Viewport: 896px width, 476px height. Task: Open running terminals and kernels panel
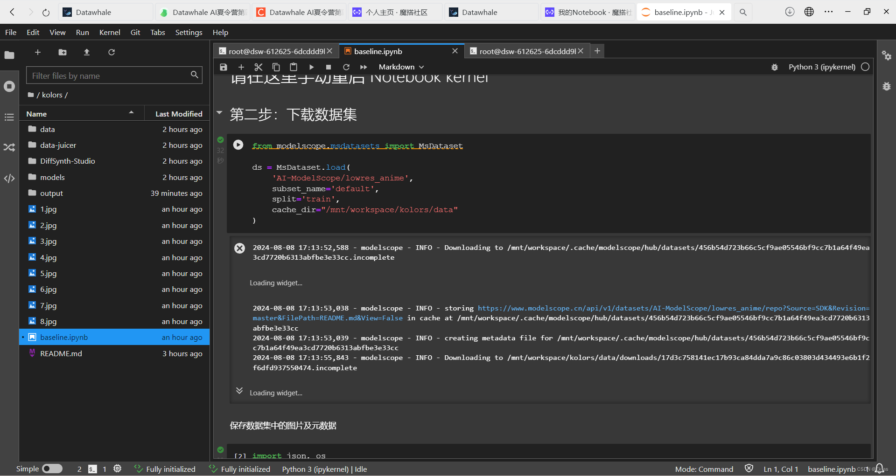pos(9,86)
